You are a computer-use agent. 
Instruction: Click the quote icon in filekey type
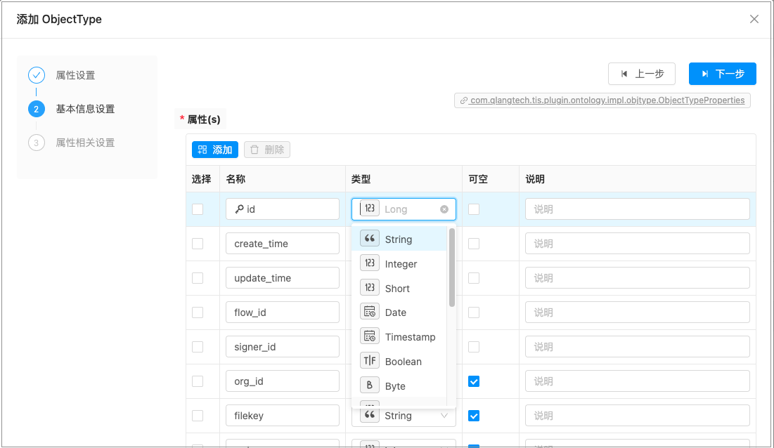(x=370, y=415)
